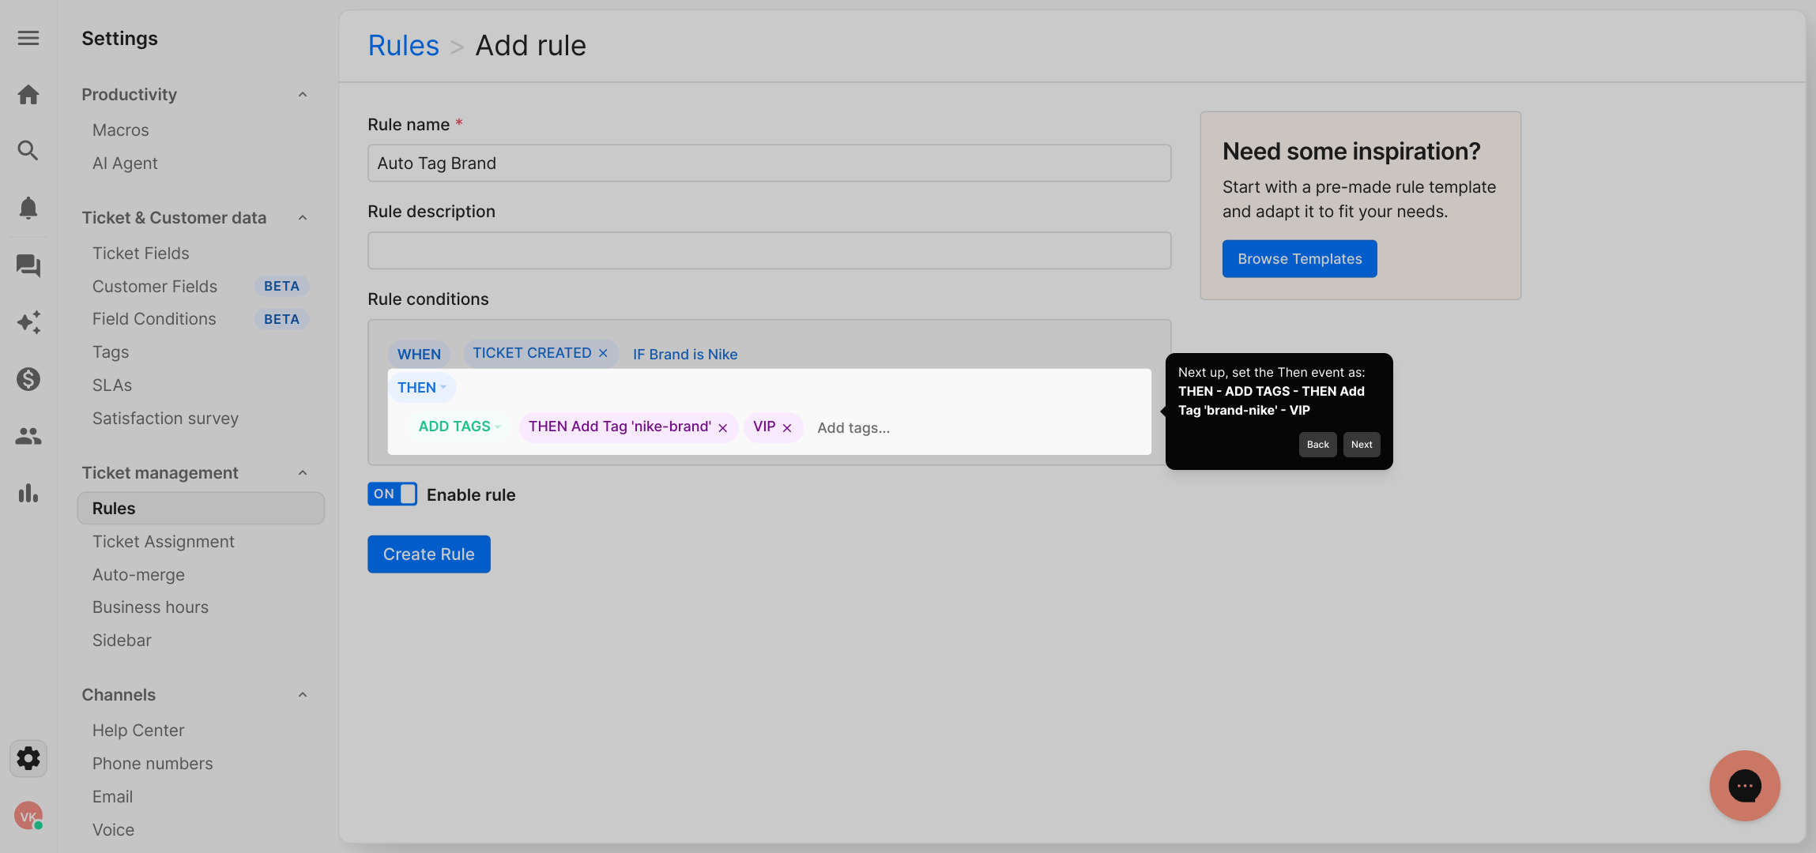1816x853 pixels.
Task: Go to Rules breadcrumb link
Action: click(404, 46)
